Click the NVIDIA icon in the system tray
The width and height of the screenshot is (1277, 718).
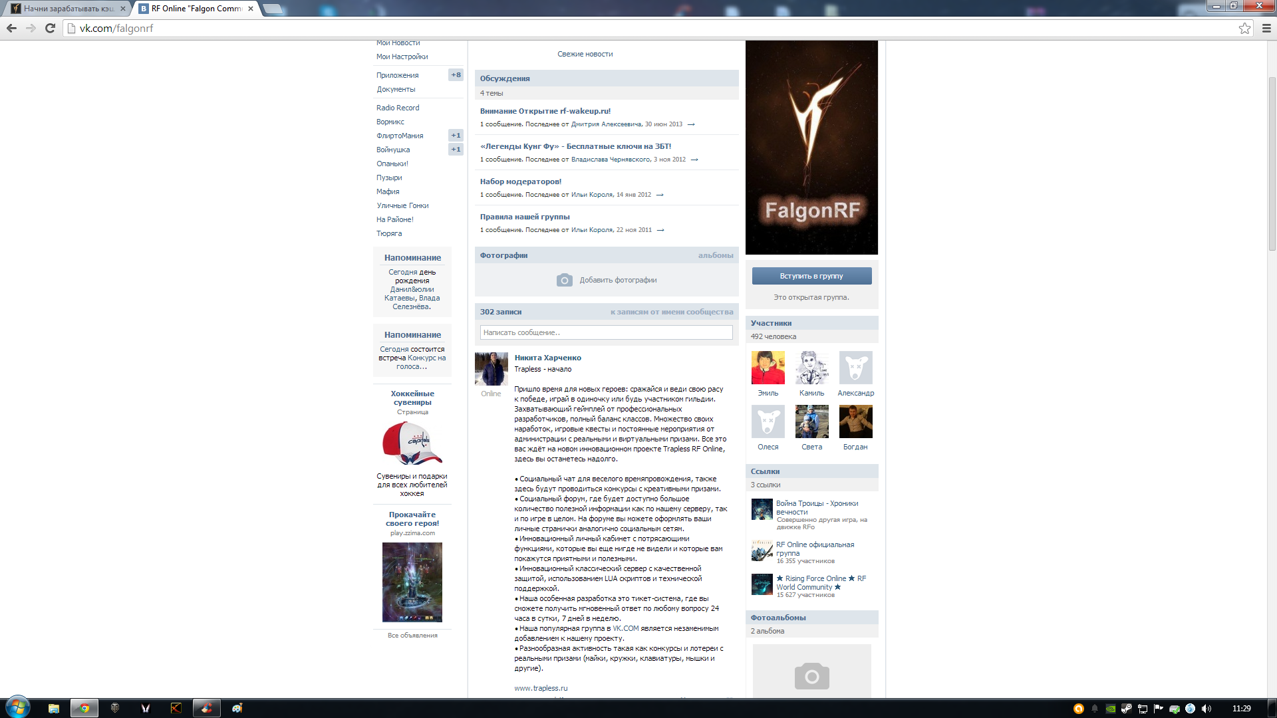(x=1111, y=709)
